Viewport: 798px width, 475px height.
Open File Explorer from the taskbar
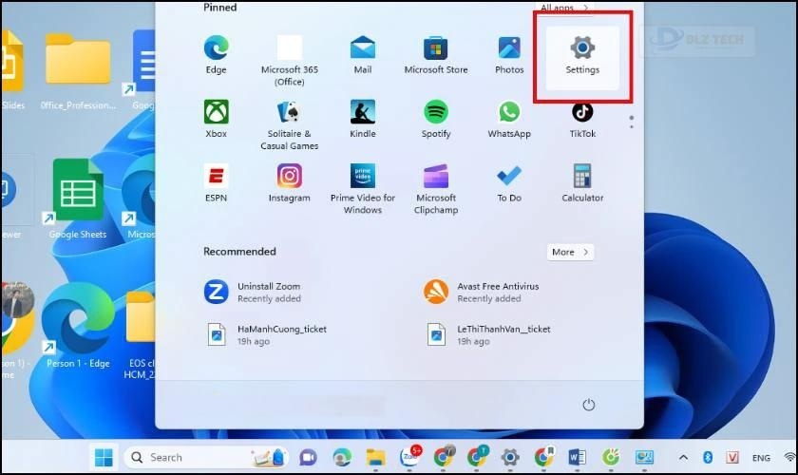coord(375,457)
